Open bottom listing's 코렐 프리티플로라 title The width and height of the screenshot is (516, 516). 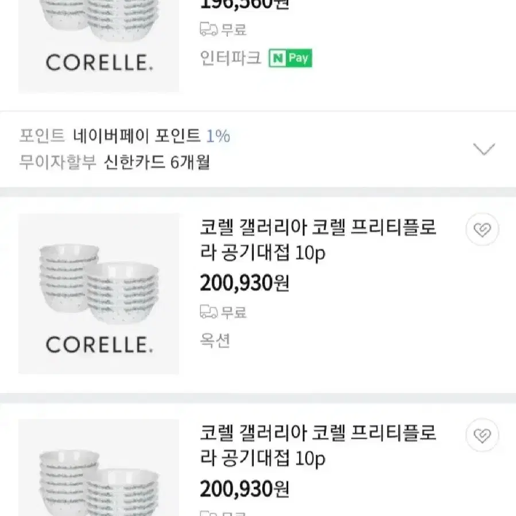click(318, 445)
